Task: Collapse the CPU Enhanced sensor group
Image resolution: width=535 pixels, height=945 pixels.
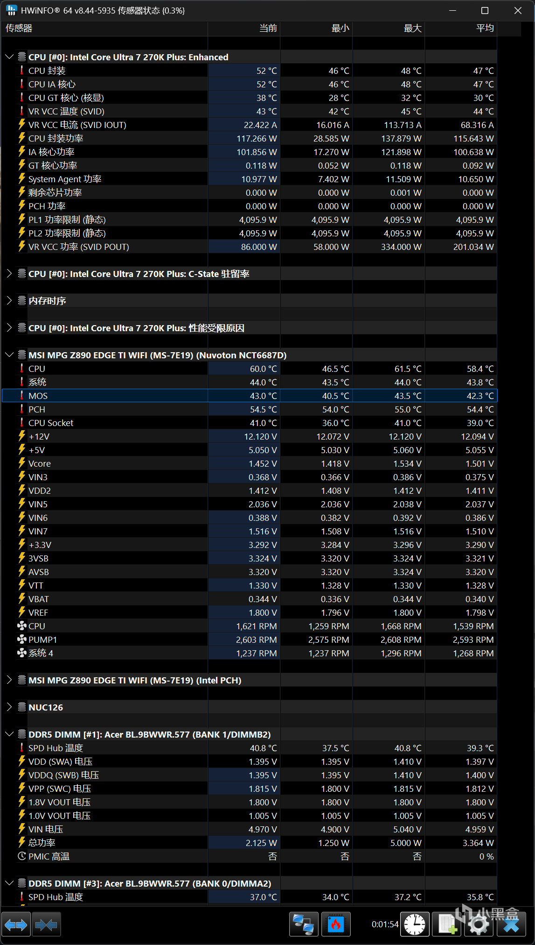Action: (9, 57)
